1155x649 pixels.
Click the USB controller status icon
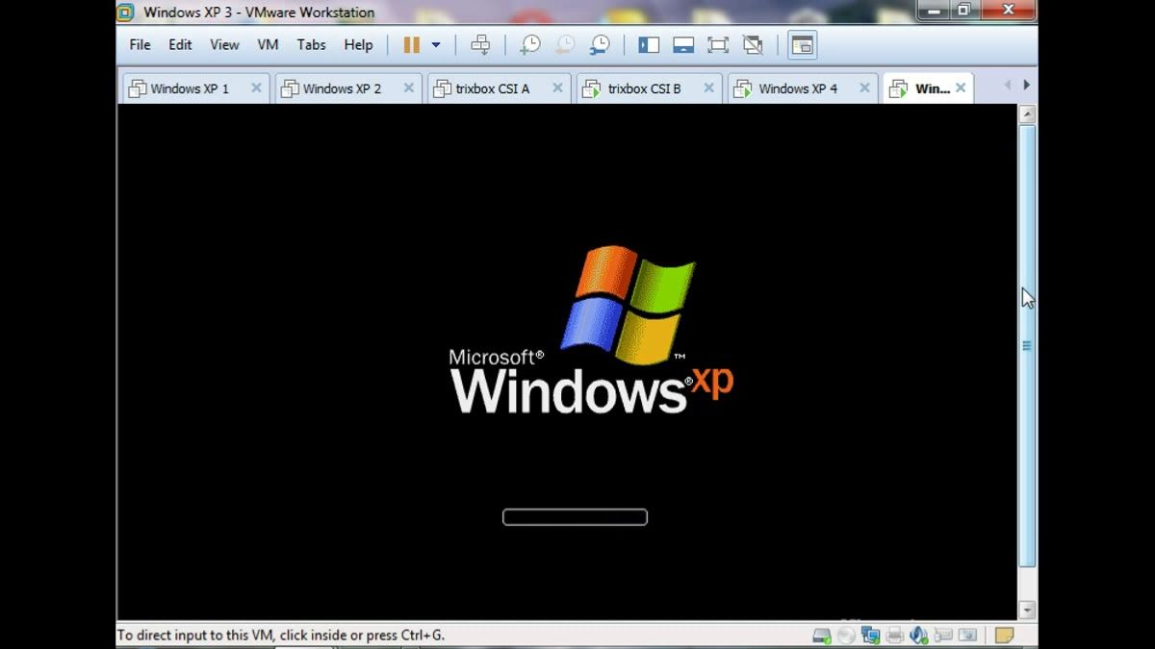coord(943,636)
